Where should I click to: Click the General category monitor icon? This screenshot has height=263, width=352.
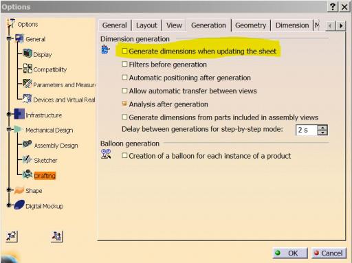click(19, 38)
